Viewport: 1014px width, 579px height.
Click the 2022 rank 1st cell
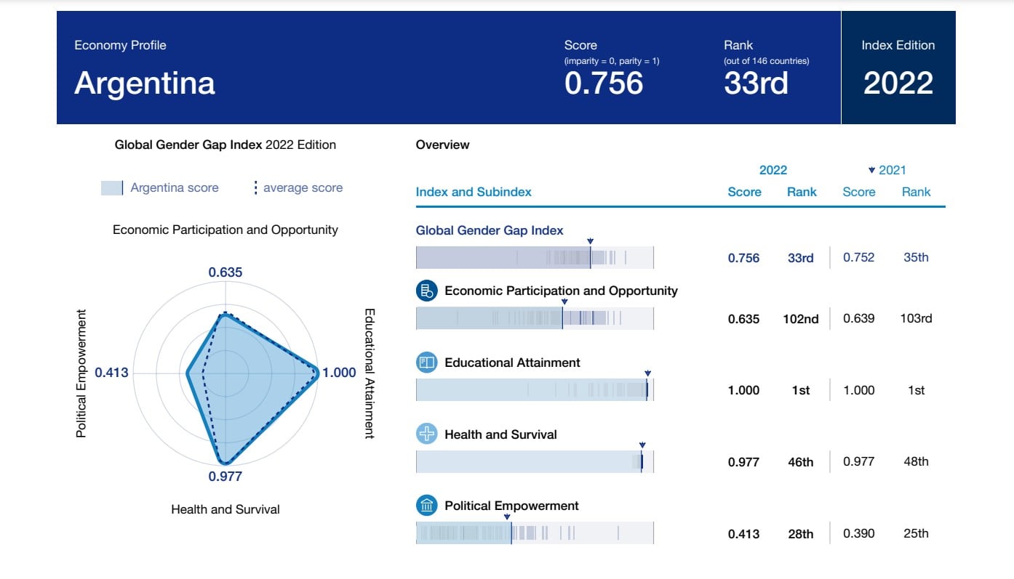(x=800, y=390)
